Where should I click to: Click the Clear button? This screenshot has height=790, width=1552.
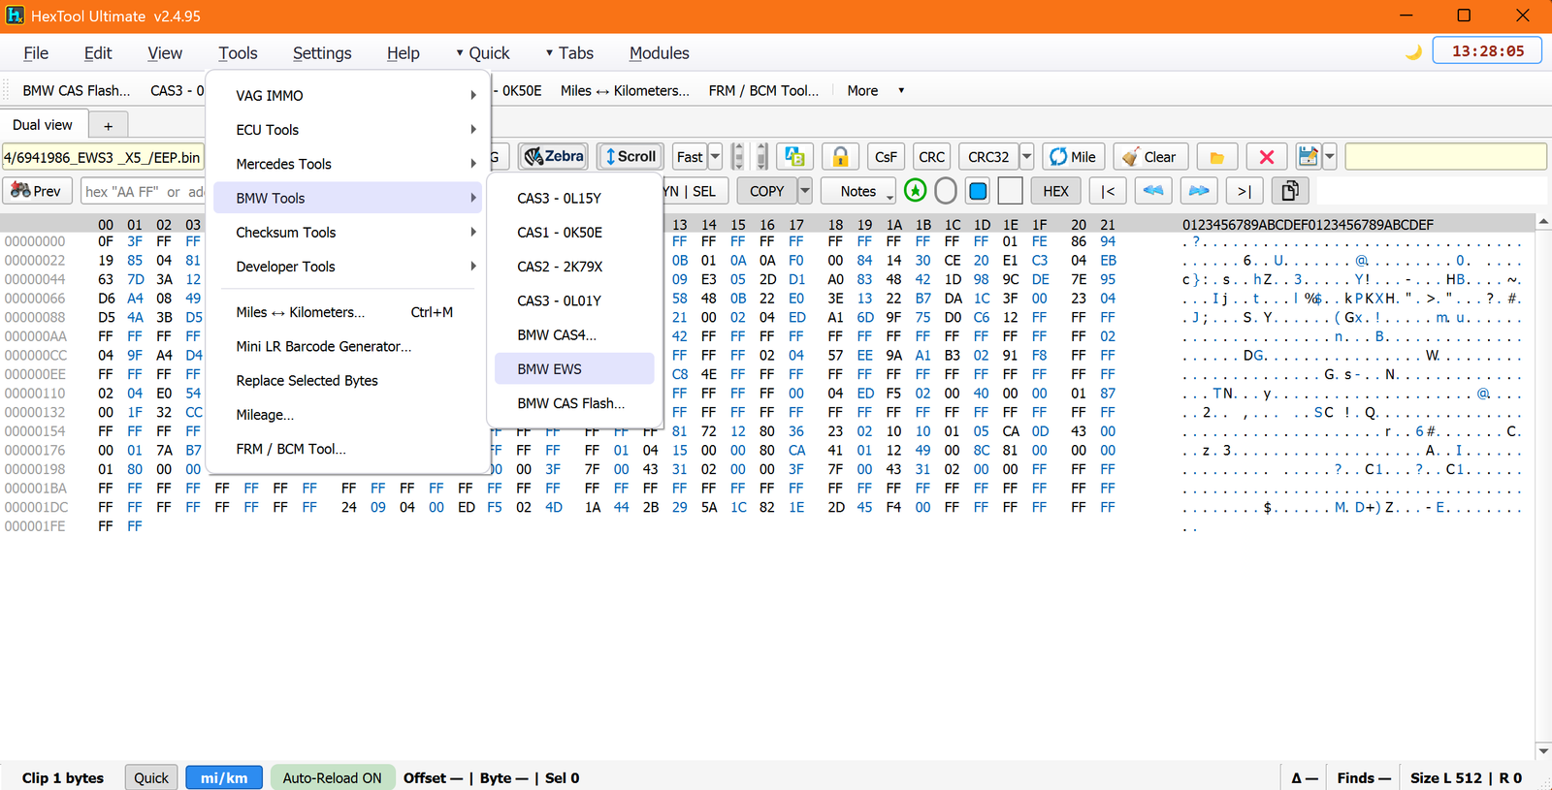[1150, 156]
